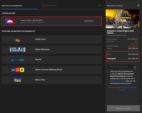142x113 pixels.
Task: Click the Itaú logo in Banco Itau row
Action: [x=18, y=80]
